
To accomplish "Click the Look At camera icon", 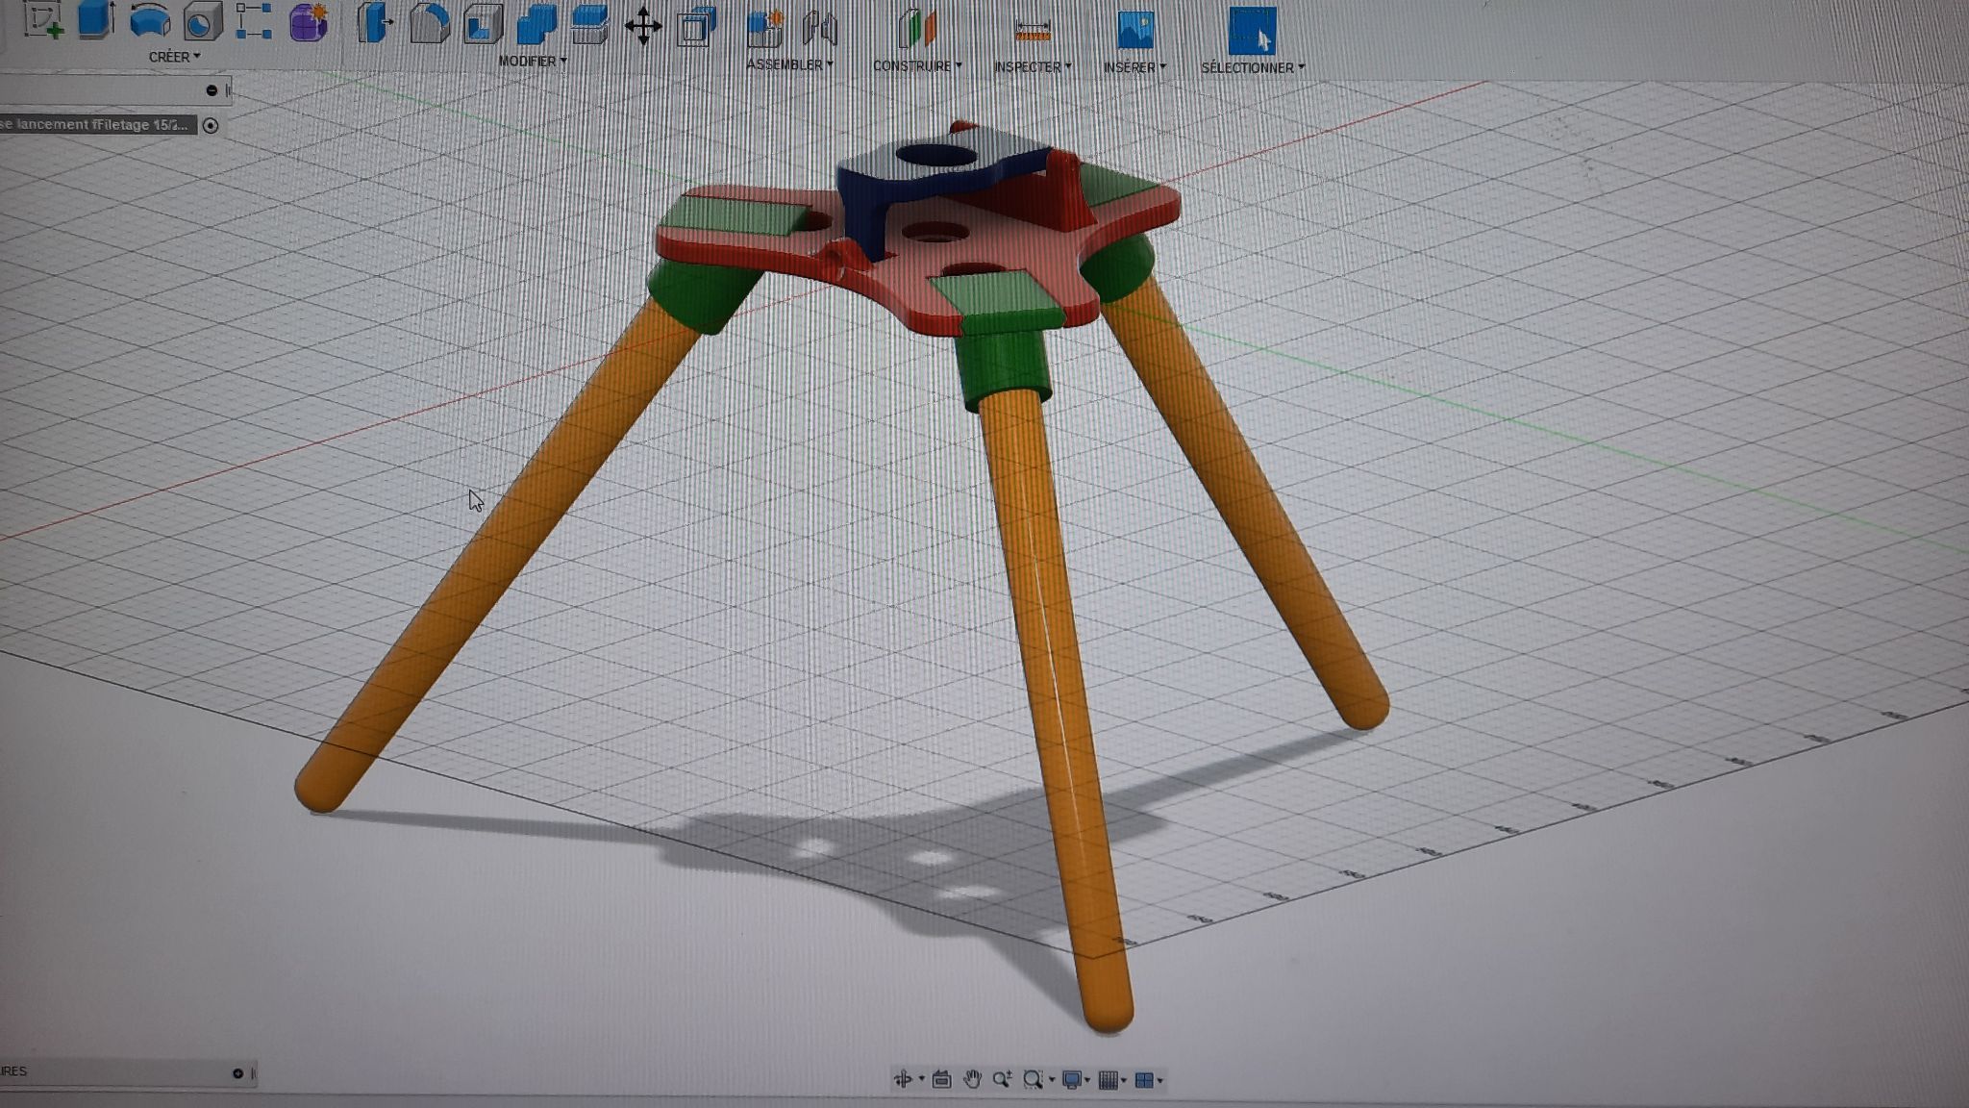I will [941, 1079].
